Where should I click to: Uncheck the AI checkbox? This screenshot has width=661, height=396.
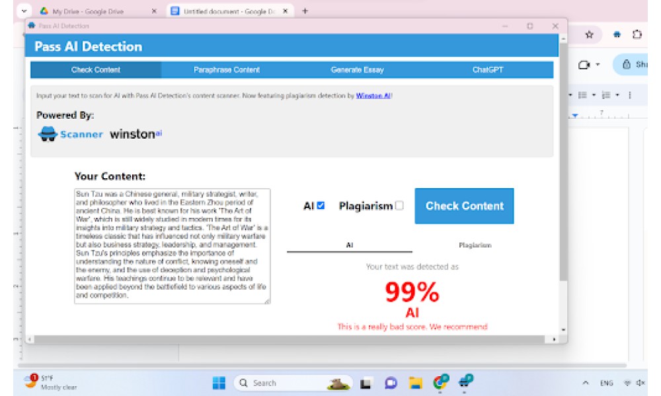pos(321,205)
